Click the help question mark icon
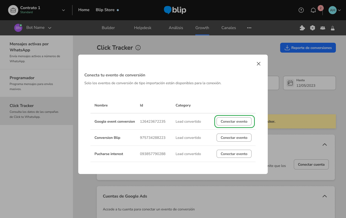This screenshot has width=346, height=218. click(x=301, y=10)
